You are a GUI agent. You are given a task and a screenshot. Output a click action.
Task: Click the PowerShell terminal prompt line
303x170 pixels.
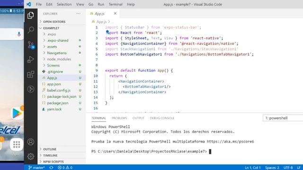151,151
